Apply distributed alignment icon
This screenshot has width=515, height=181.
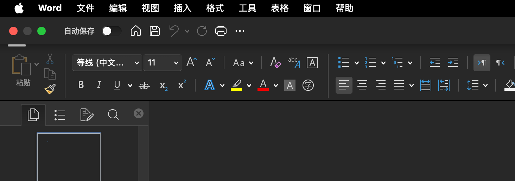[x=426, y=85]
